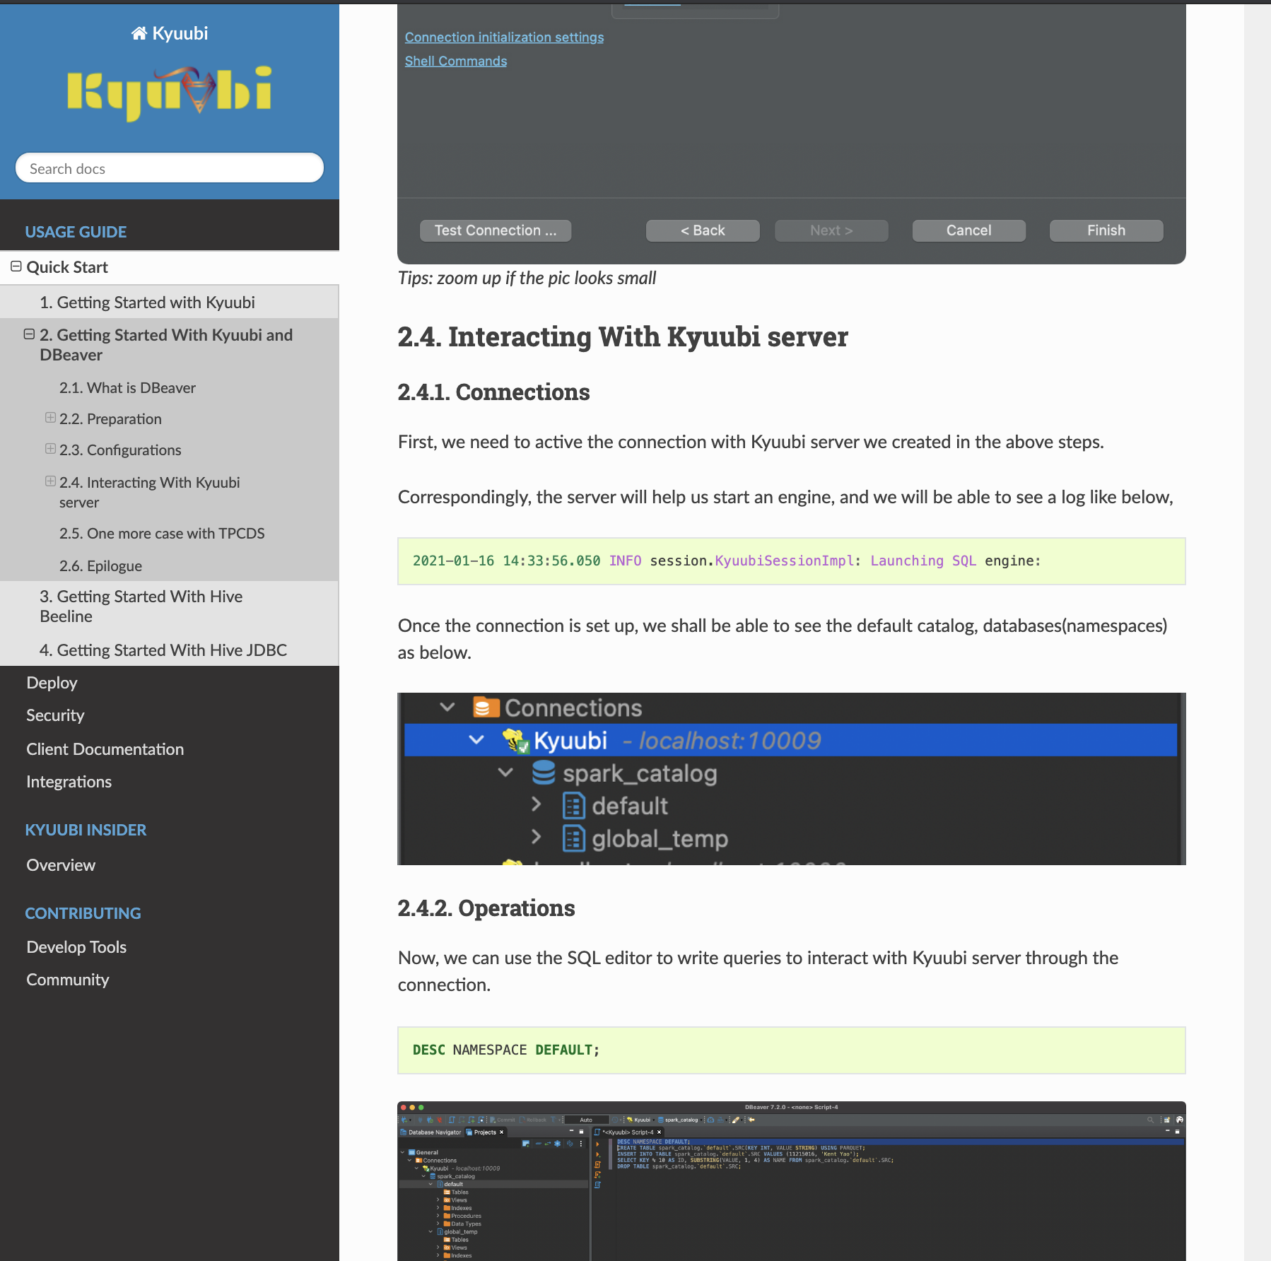Image resolution: width=1271 pixels, height=1261 pixels.
Task: Expand the default schema chevron
Action: click(536, 804)
